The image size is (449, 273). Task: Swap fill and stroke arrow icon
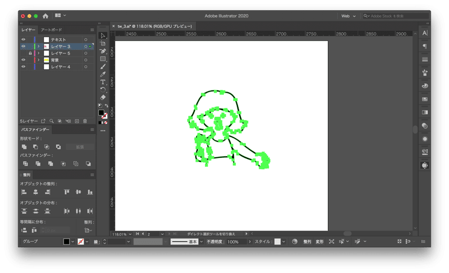(106, 106)
